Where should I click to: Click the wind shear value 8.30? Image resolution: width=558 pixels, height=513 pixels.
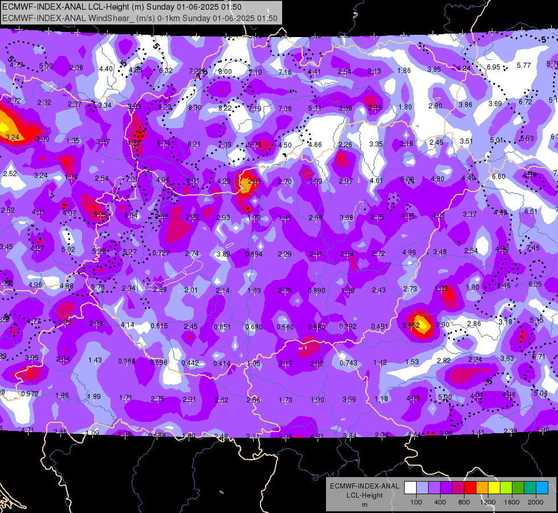[195, 107]
